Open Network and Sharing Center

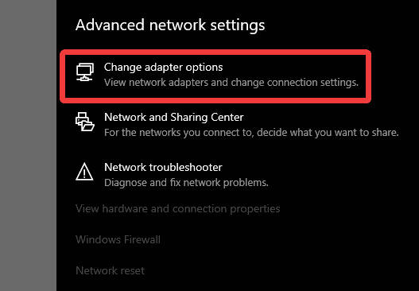(x=173, y=118)
